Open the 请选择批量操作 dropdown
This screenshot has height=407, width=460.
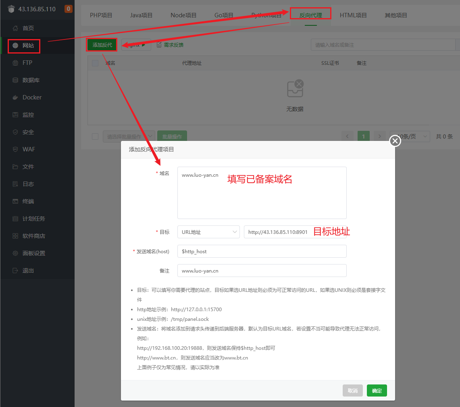point(129,136)
